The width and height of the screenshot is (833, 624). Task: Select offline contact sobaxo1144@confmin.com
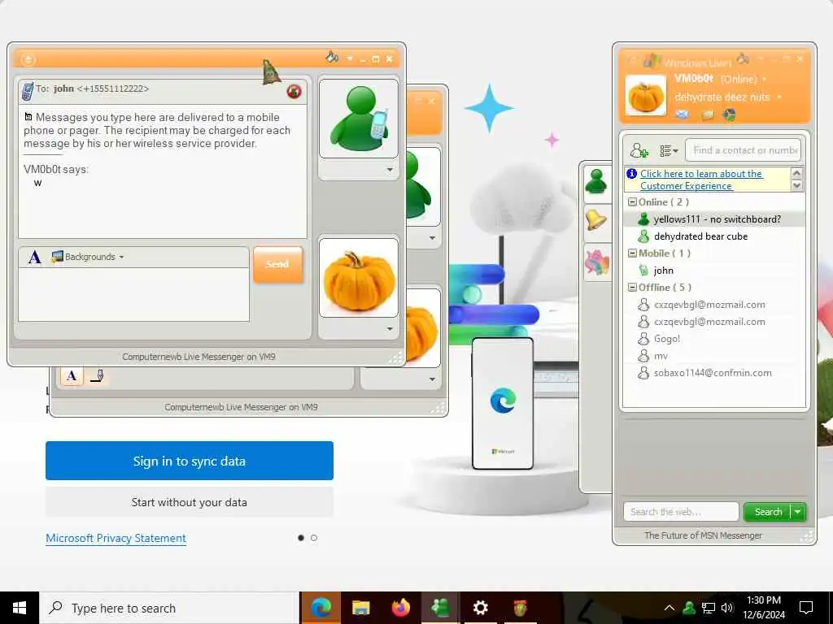tap(714, 372)
